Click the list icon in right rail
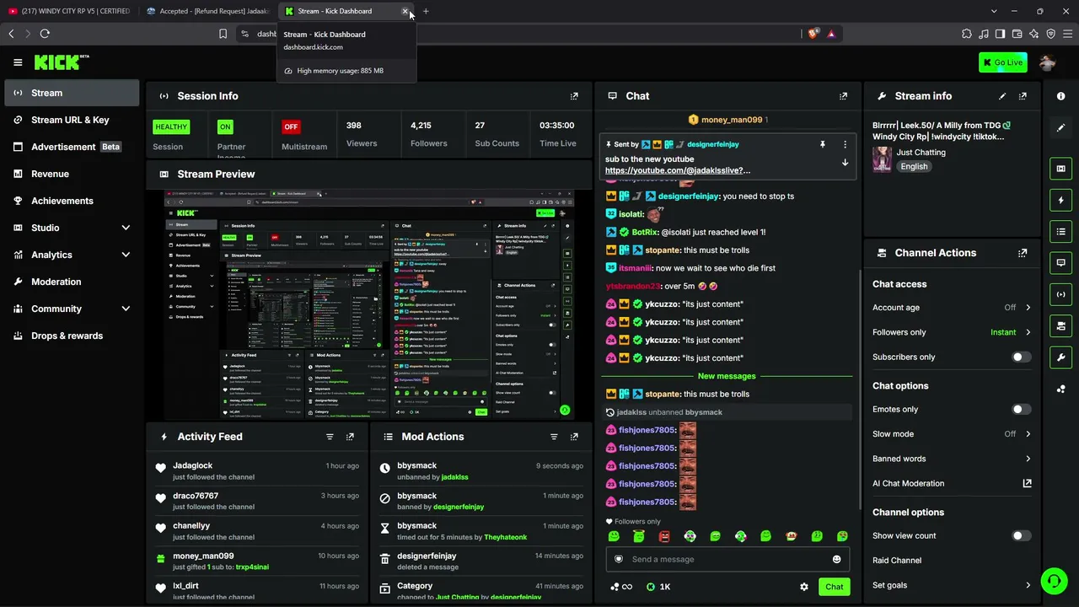 1060,232
